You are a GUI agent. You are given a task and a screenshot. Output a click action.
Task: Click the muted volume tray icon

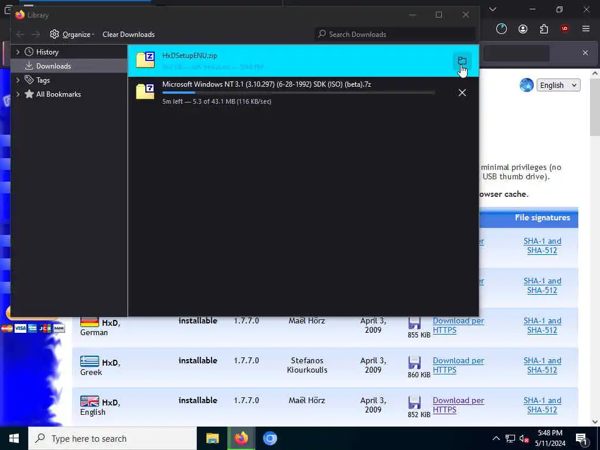524,438
